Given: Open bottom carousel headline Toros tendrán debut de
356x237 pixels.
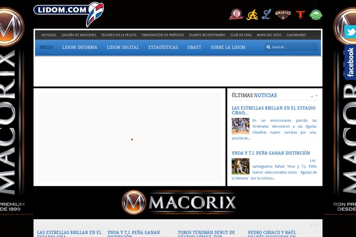Looking at the screenshot, I should [x=206, y=233].
